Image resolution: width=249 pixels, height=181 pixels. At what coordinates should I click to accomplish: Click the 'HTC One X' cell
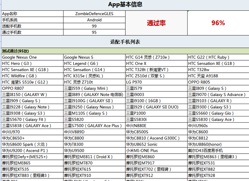pos(156,64)
